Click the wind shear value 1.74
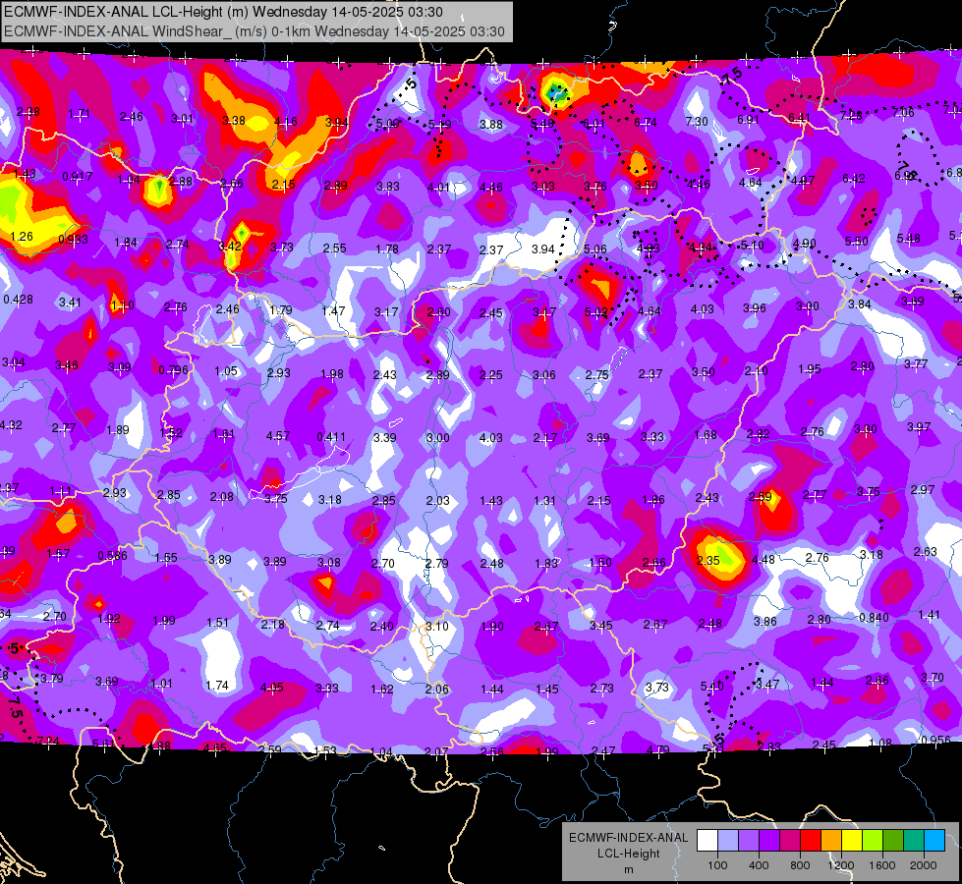 point(217,686)
